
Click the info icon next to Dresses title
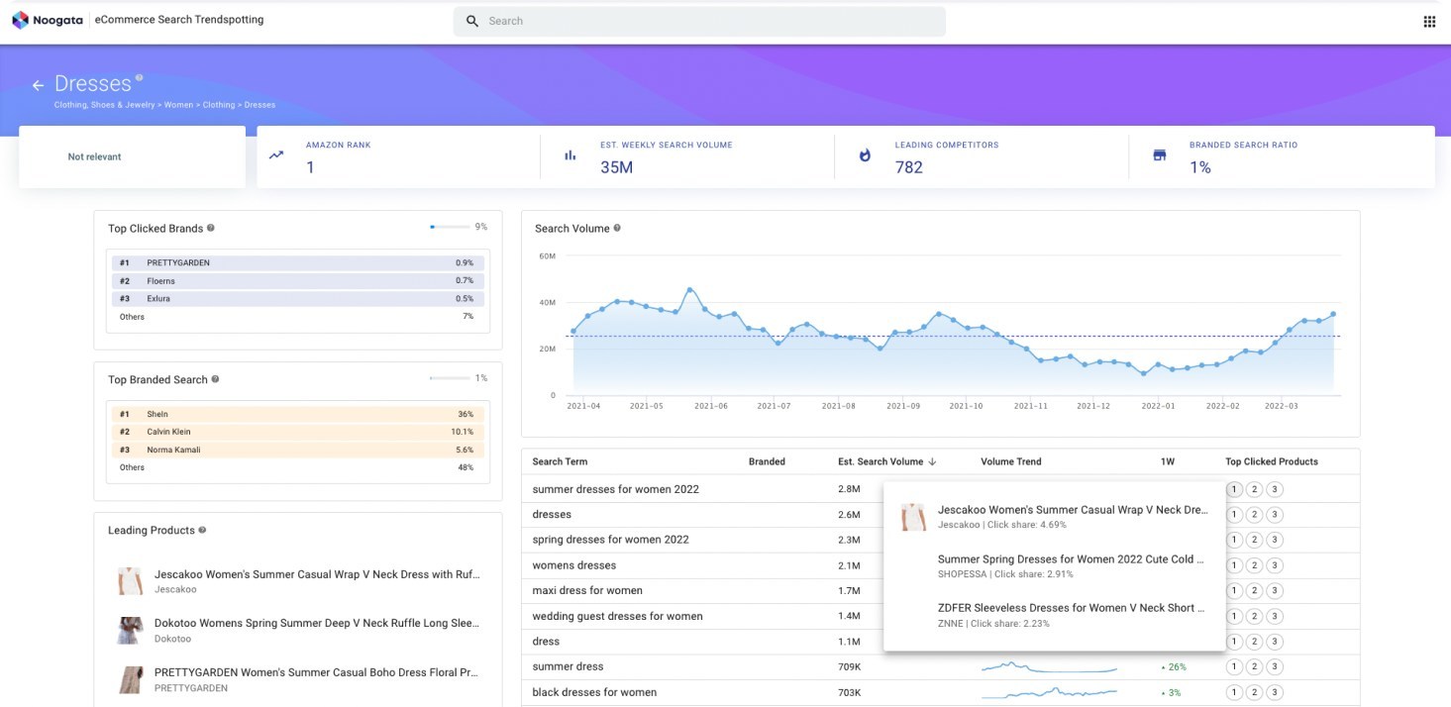(139, 78)
